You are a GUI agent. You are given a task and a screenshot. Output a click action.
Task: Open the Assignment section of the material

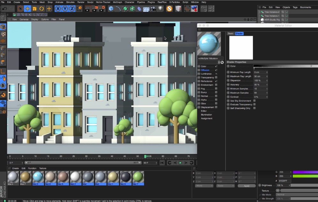207,118
